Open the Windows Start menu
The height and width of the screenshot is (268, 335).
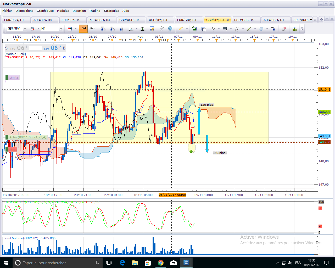coord(6,263)
